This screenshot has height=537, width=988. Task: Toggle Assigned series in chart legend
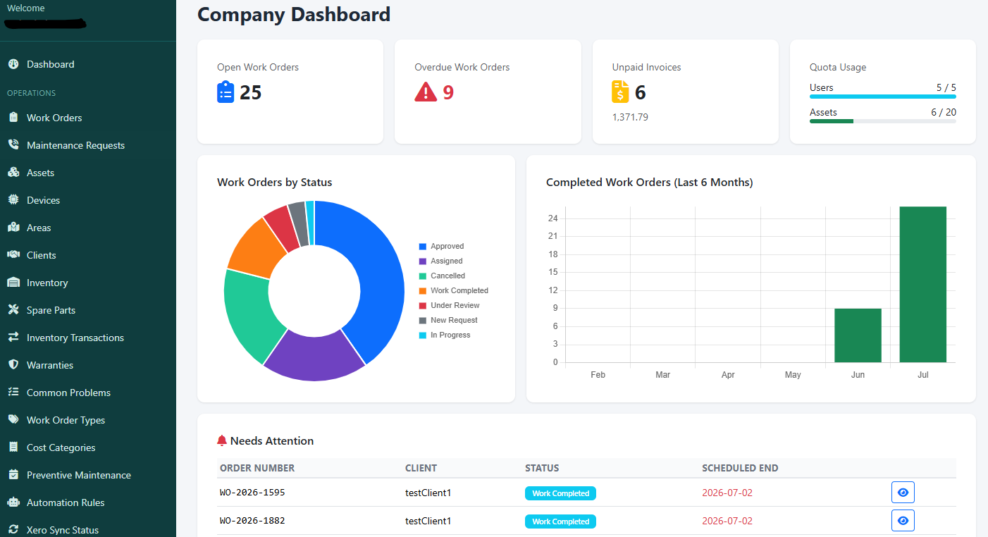440,261
